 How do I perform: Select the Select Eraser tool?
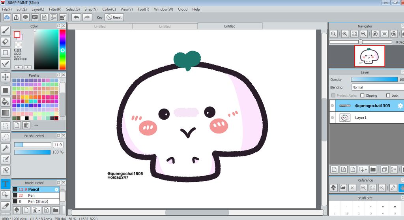[x=6, y=170]
